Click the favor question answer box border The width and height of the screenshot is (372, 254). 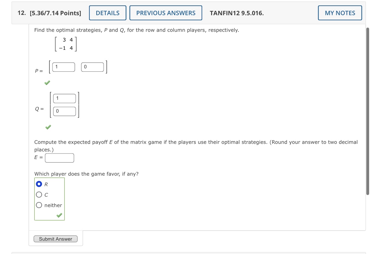tap(49, 178)
